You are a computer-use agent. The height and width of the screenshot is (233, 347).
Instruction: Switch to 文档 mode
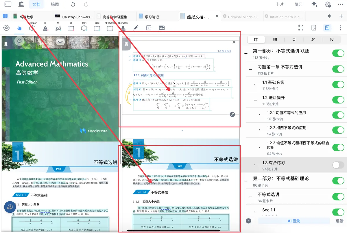point(36,4)
